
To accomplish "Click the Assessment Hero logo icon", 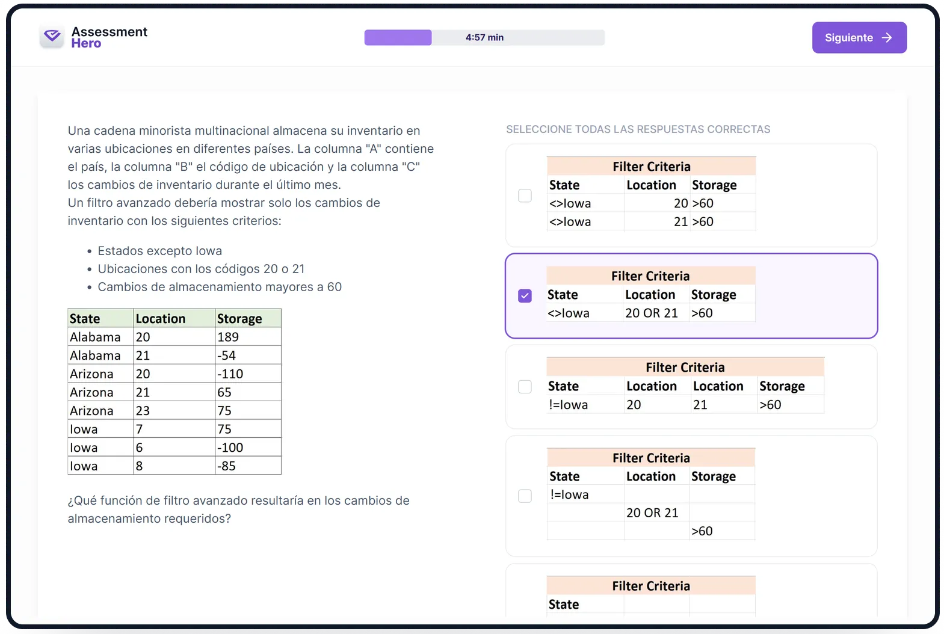I will (x=52, y=37).
